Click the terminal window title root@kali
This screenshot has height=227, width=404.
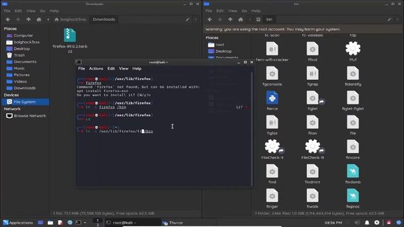pyautogui.click(x=158, y=62)
